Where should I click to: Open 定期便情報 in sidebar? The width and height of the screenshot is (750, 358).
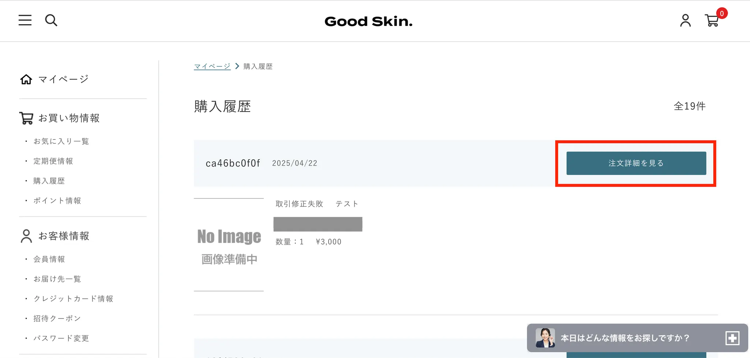click(x=53, y=161)
